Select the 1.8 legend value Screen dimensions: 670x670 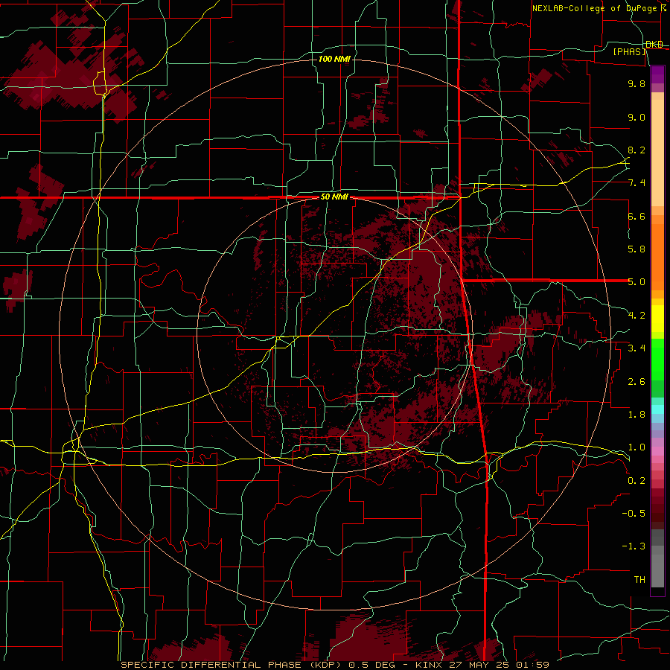coord(636,415)
